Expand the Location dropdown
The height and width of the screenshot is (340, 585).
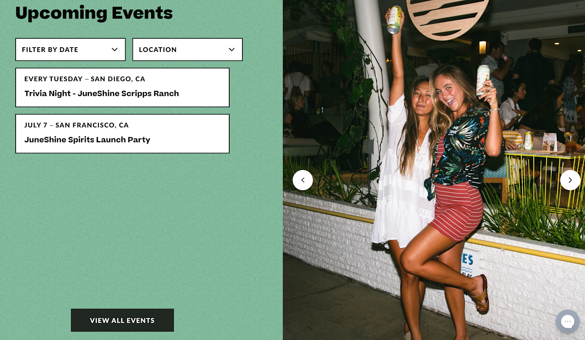click(x=188, y=49)
